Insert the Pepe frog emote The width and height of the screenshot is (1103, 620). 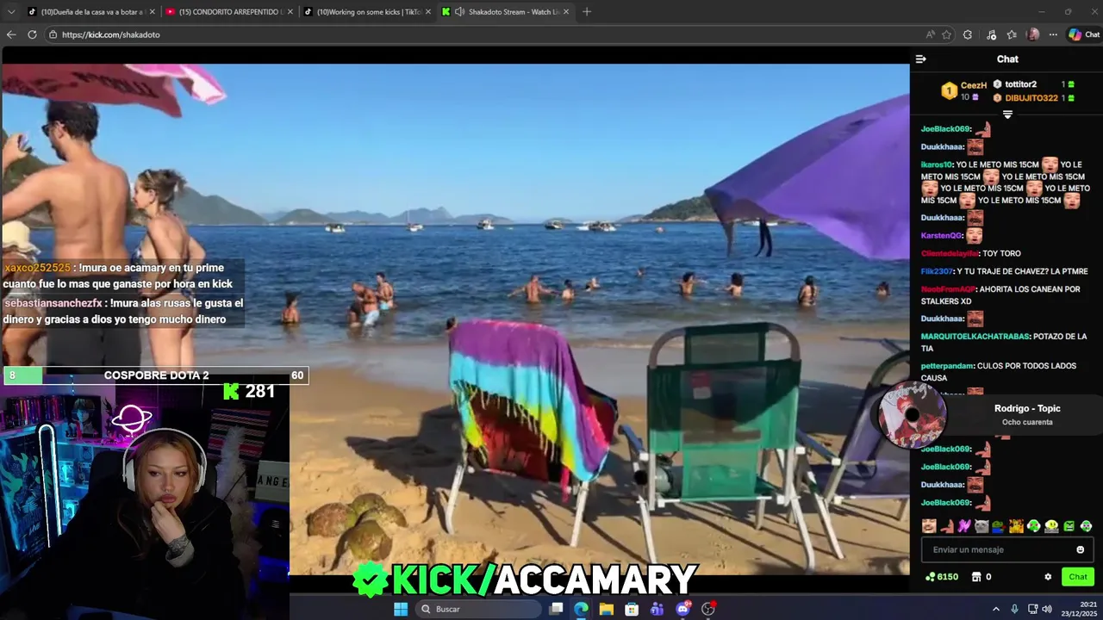998,526
